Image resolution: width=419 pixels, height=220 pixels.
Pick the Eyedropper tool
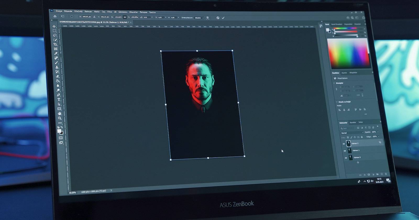coord(56,53)
